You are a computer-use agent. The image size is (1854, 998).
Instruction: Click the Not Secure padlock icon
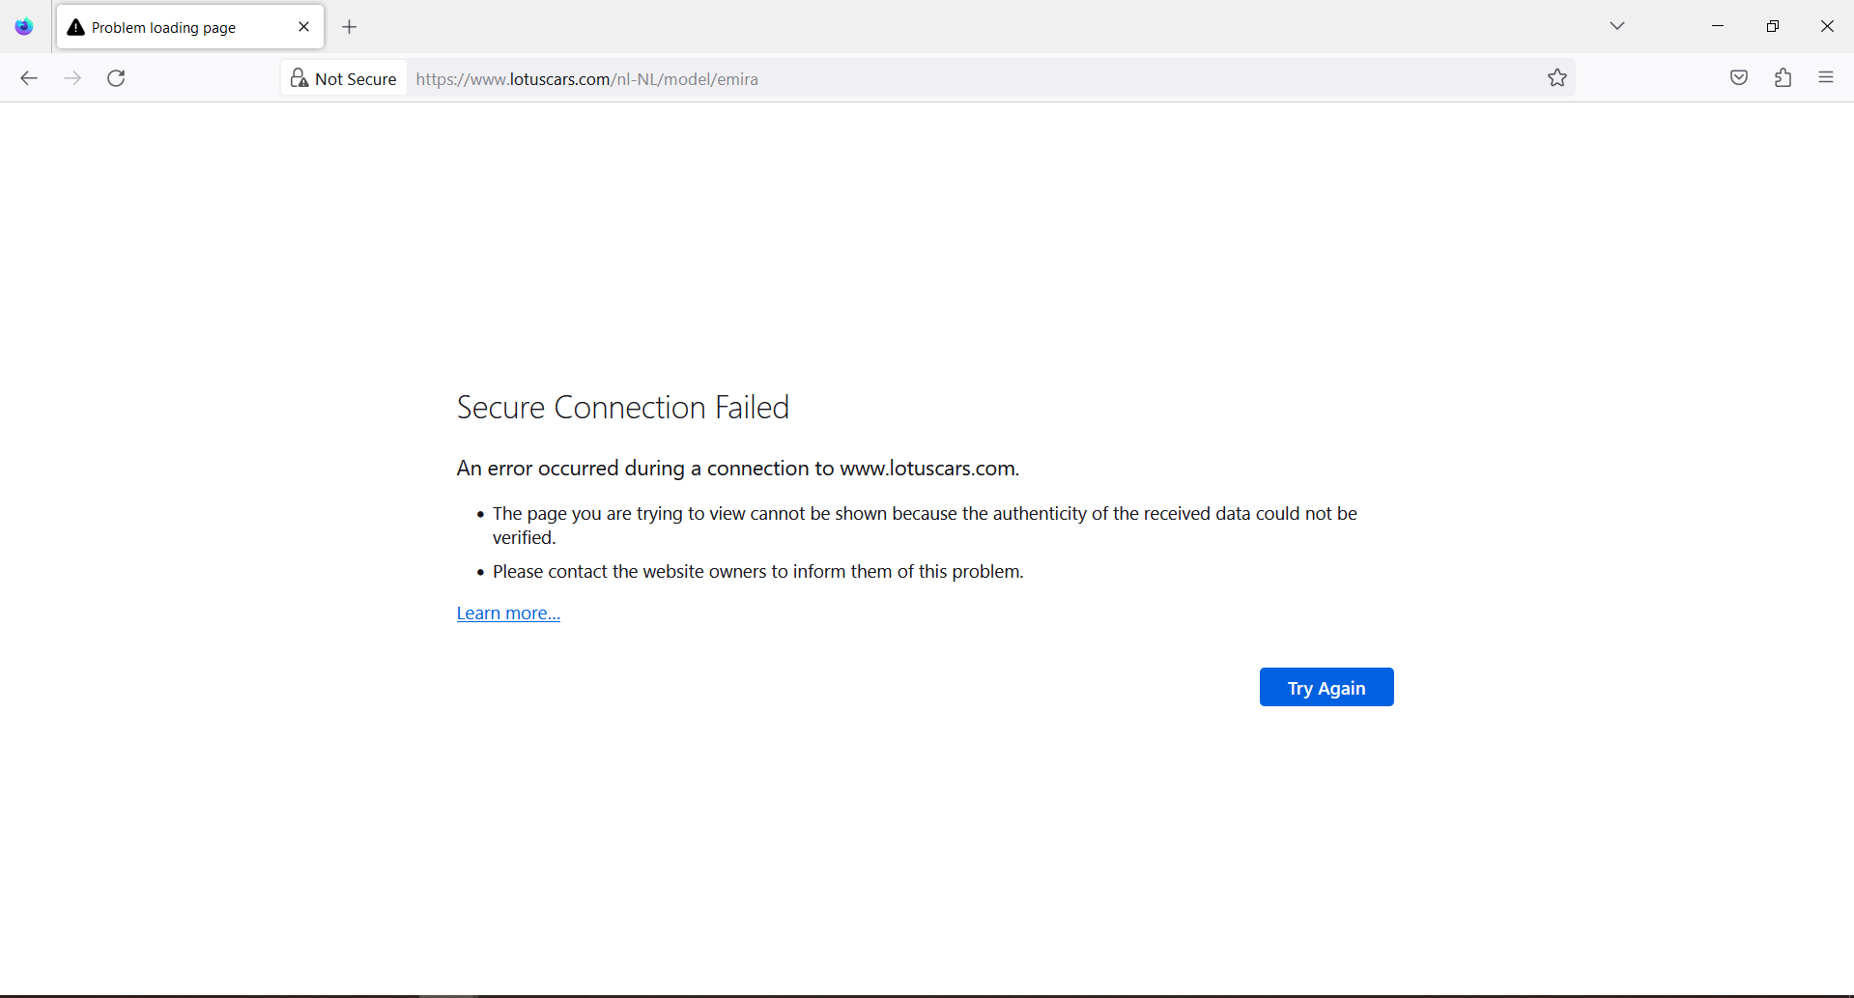point(299,78)
